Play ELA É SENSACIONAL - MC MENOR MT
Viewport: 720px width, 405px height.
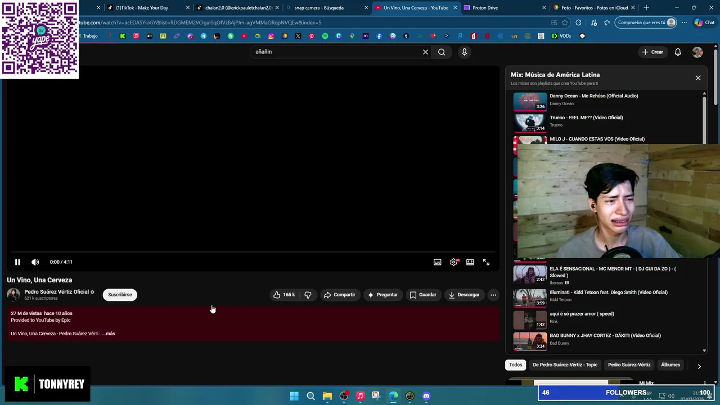tap(606, 274)
